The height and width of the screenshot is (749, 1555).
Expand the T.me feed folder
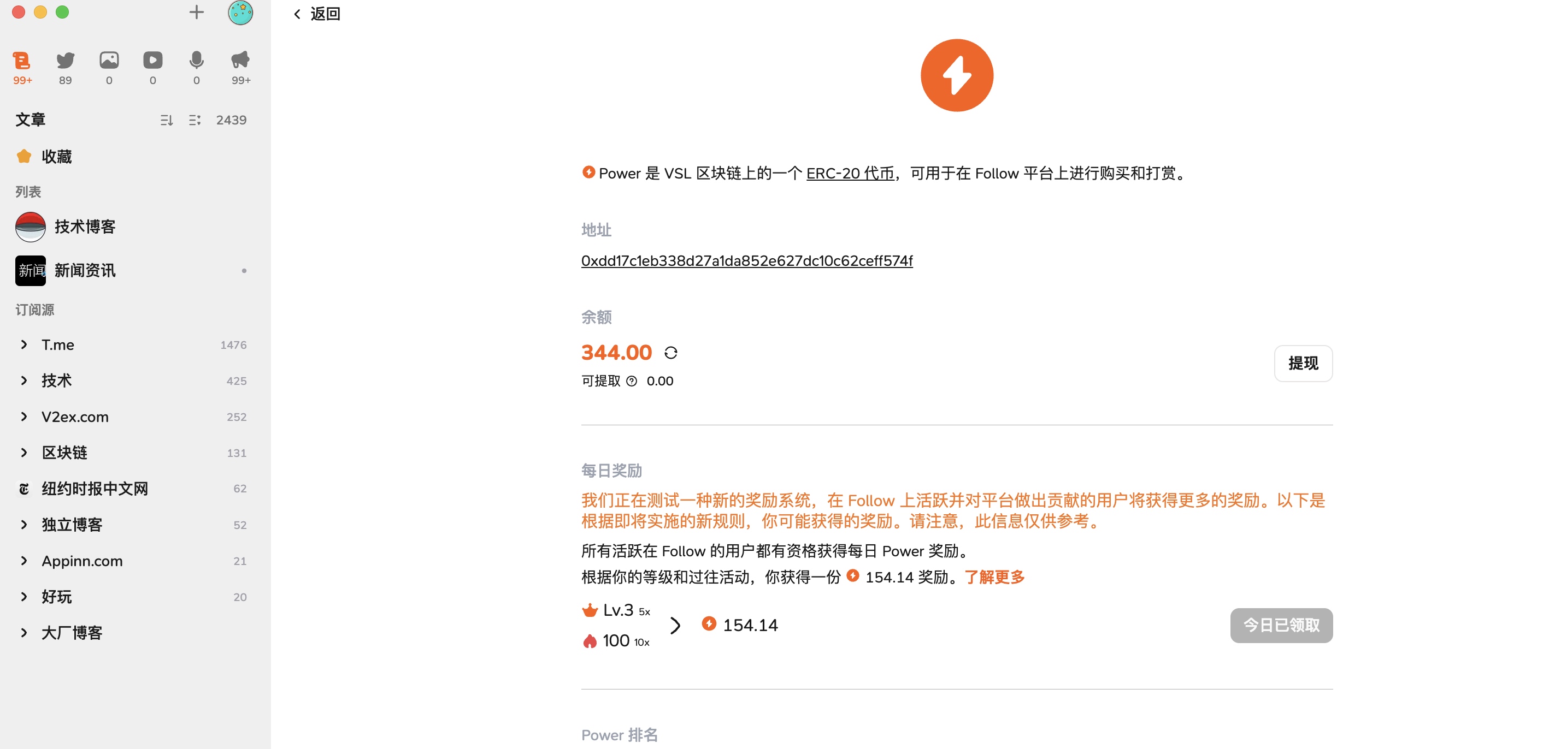coord(24,344)
